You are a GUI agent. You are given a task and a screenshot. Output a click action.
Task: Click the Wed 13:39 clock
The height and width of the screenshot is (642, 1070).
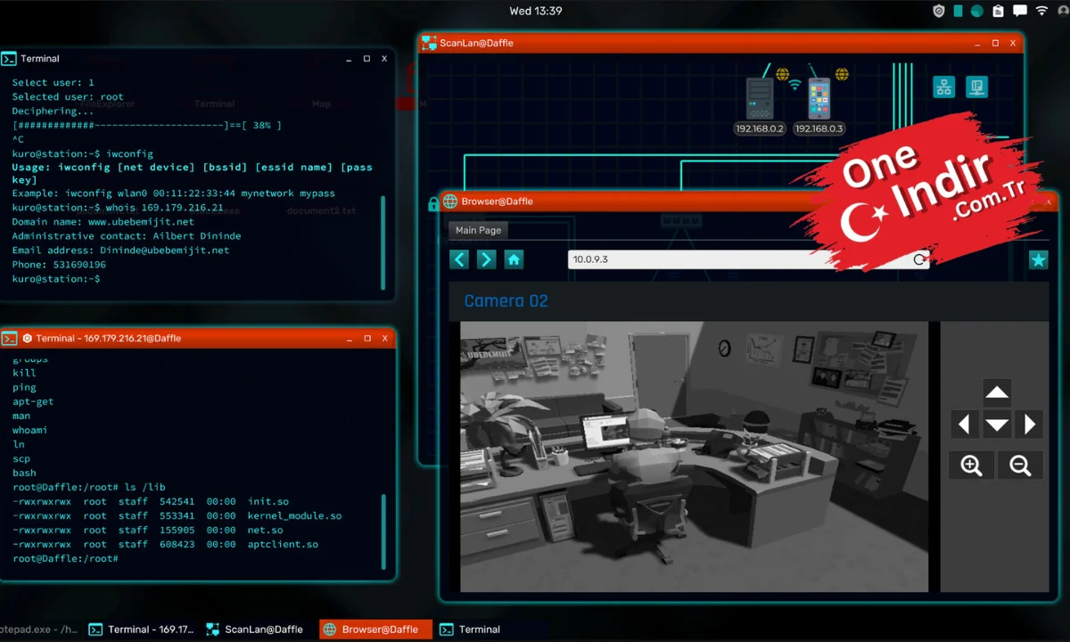(535, 11)
